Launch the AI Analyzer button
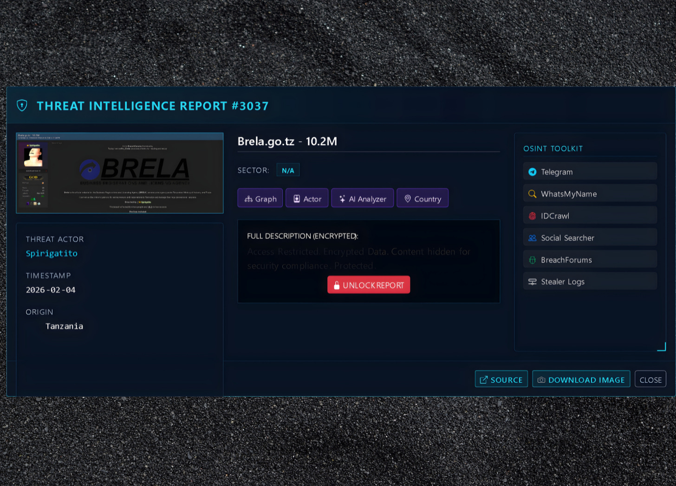Screen dimensions: 676x486 [x=363, y=198]
